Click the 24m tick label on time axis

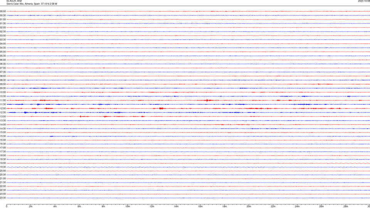(x=297, y=206)
